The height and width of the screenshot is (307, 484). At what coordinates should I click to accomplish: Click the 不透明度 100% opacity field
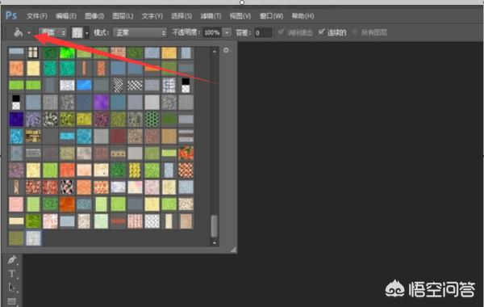pyautogui.click(x=211, y=32)
